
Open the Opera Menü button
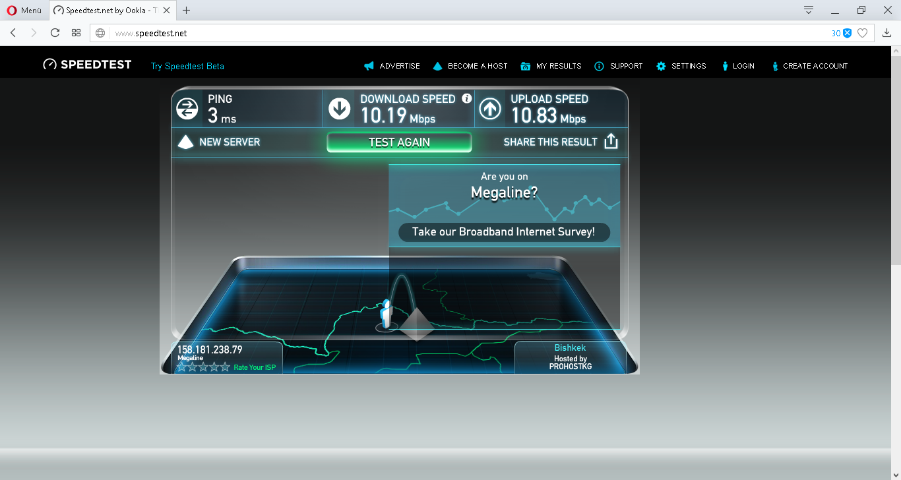click(x=24, y=10)
